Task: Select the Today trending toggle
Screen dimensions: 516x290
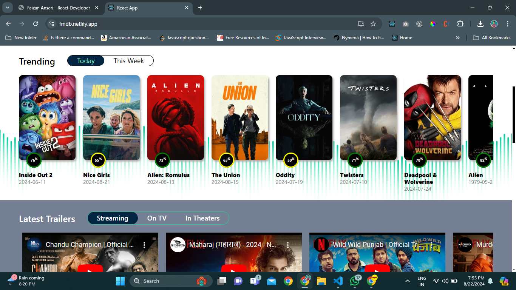Action: click(x=86, y=61)
